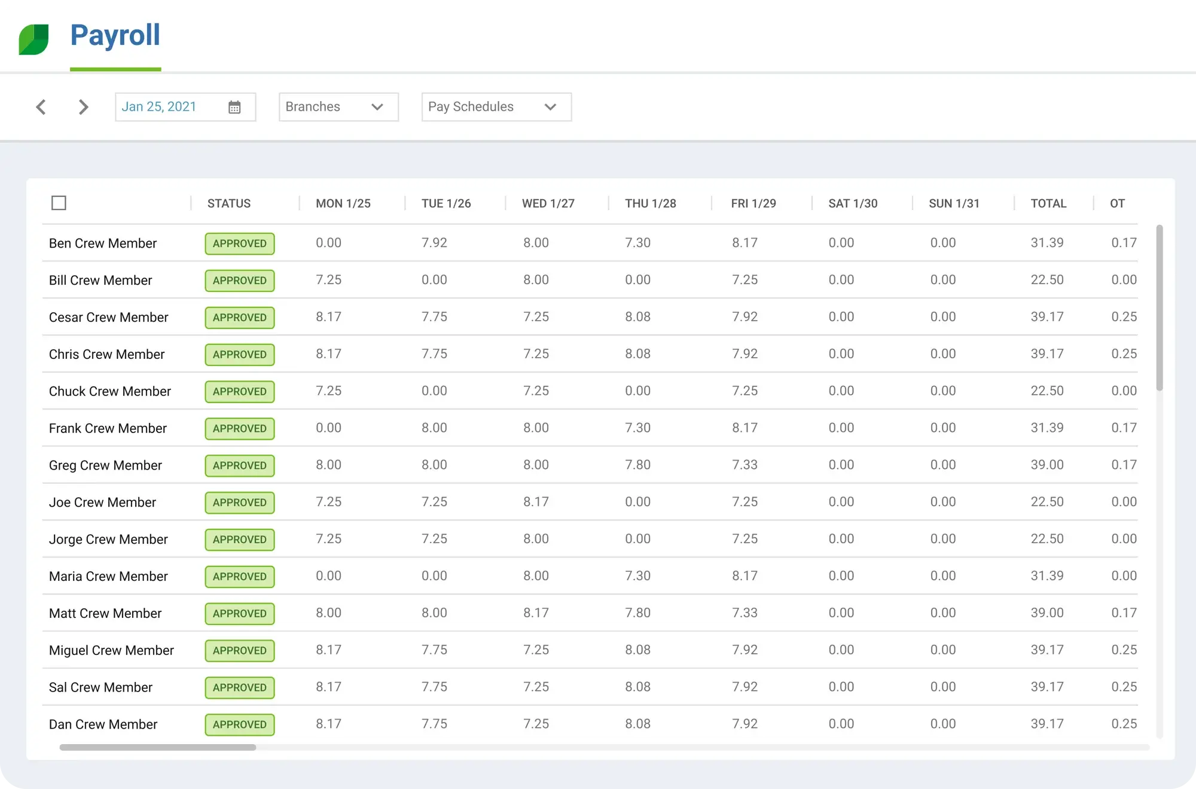
Task: Select Maria Crew Member's name
Action: pos(108,577)
